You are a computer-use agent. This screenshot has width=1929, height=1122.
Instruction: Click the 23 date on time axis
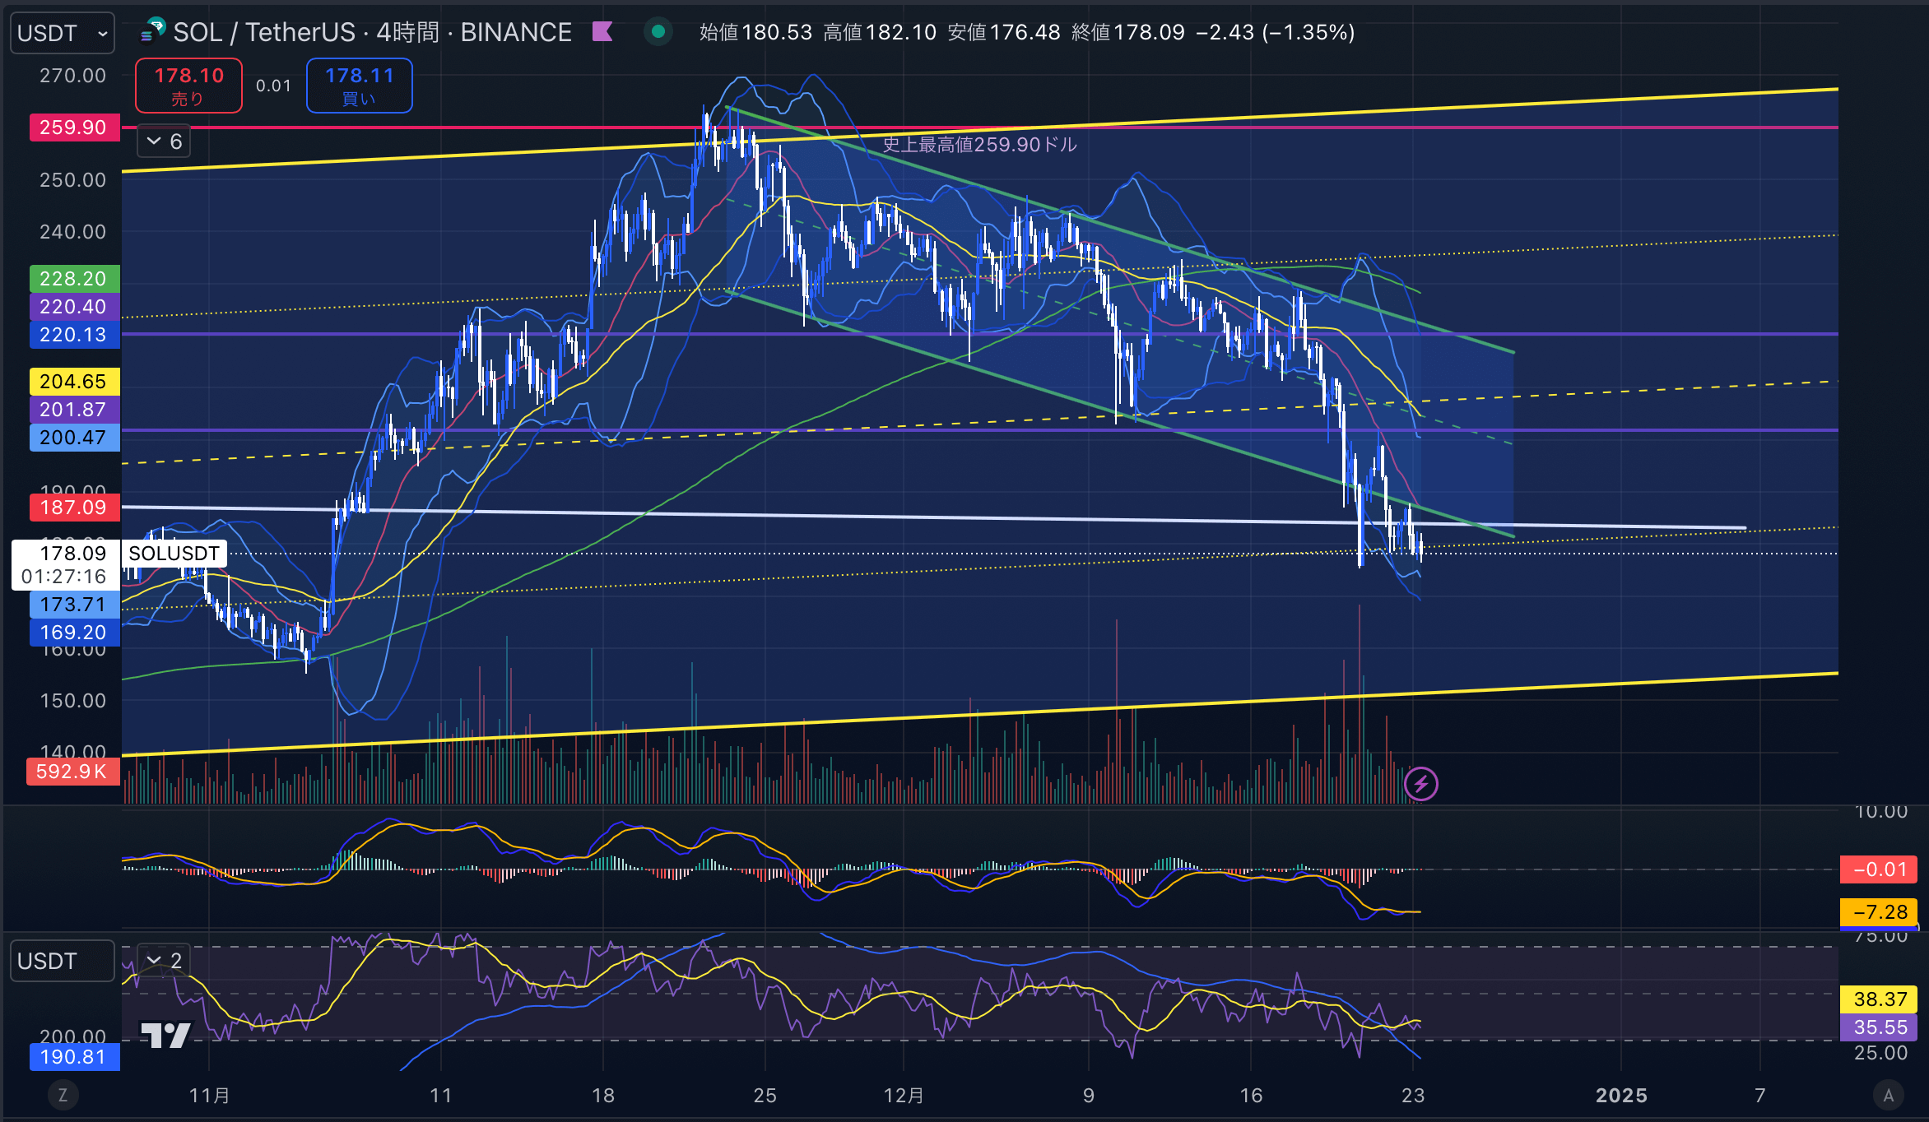tap(1413, 1096)
